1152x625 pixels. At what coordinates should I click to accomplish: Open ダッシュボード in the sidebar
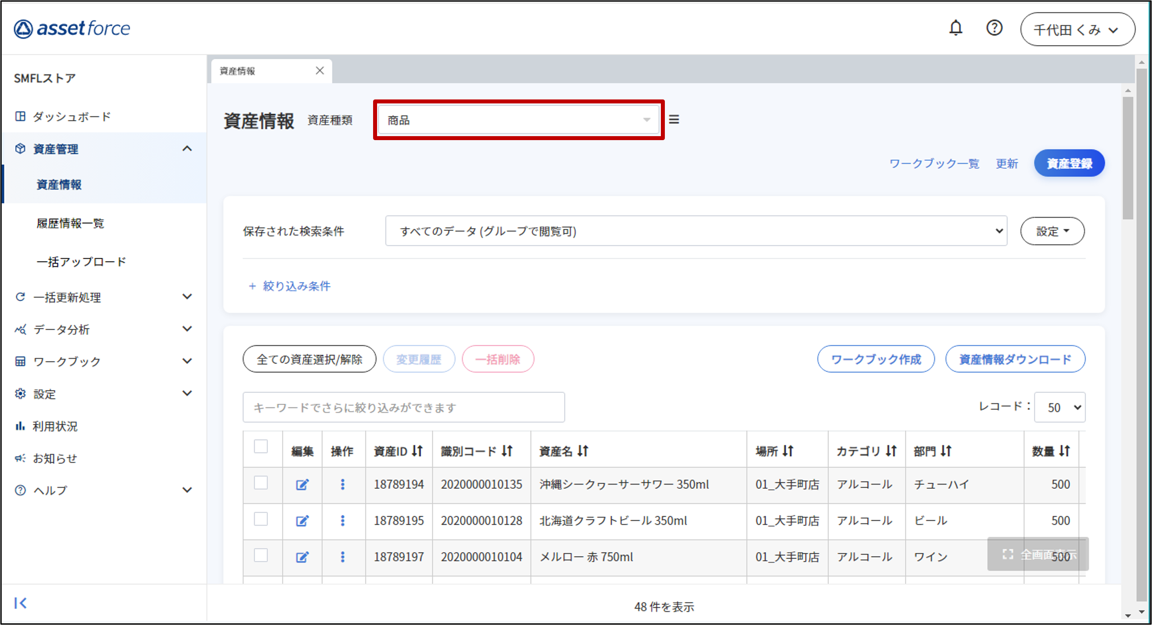[x=72, y=117]
